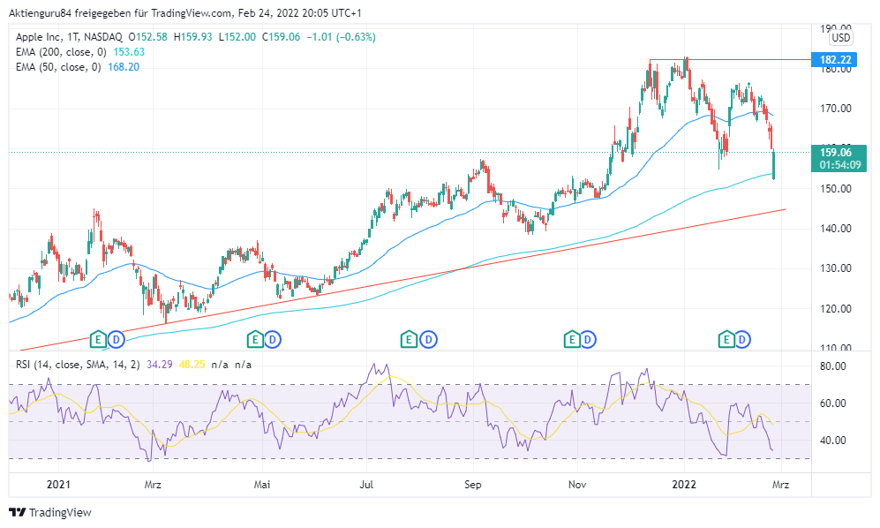880x528 pixels.
Task: Click the earnings E marker before Mai
Action: pos(255,339)
